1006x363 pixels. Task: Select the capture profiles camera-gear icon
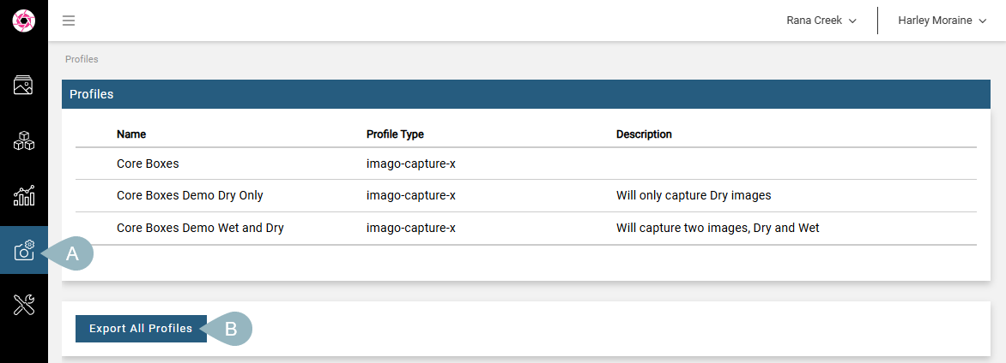(x=24, y=250)
